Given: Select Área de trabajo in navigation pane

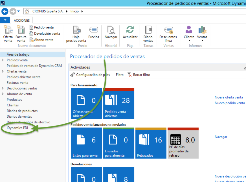Looking at the screenshot, I should click(x=33, y=54).
